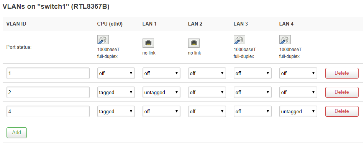Delete the VLAN 1 row
The image size is (364, 143).
click(342, 73)
